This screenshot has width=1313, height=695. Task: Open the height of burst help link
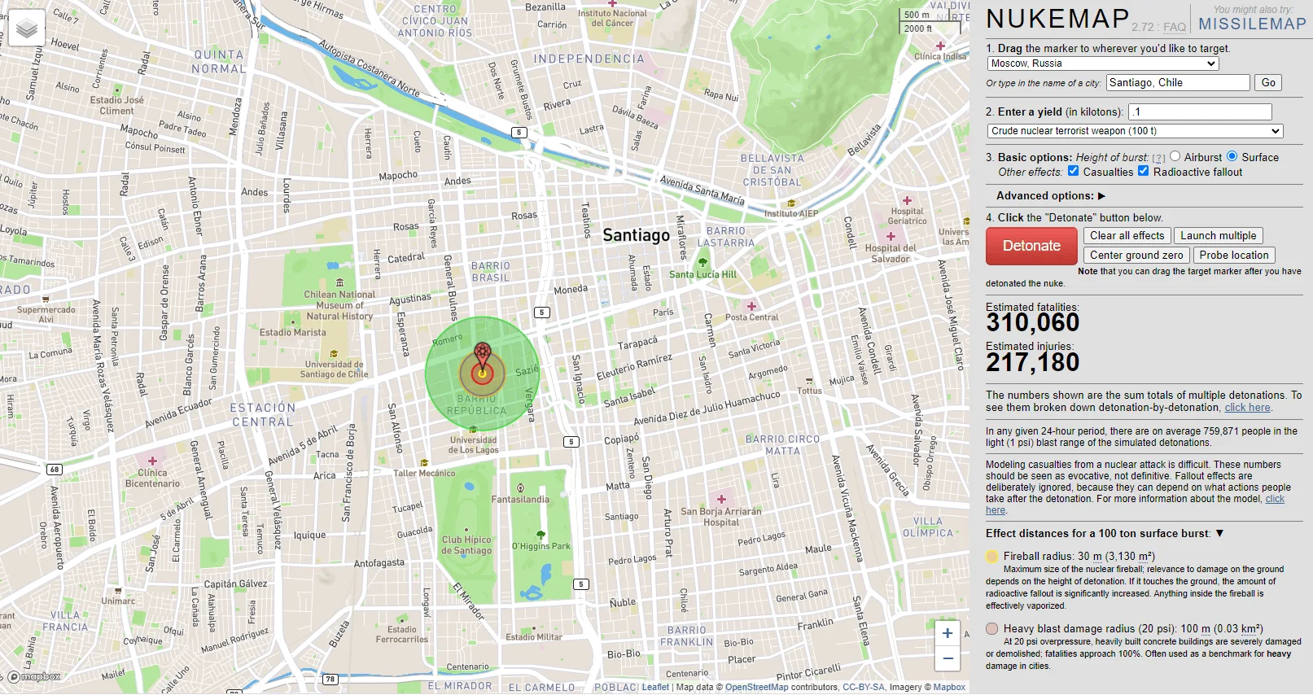1158,158
